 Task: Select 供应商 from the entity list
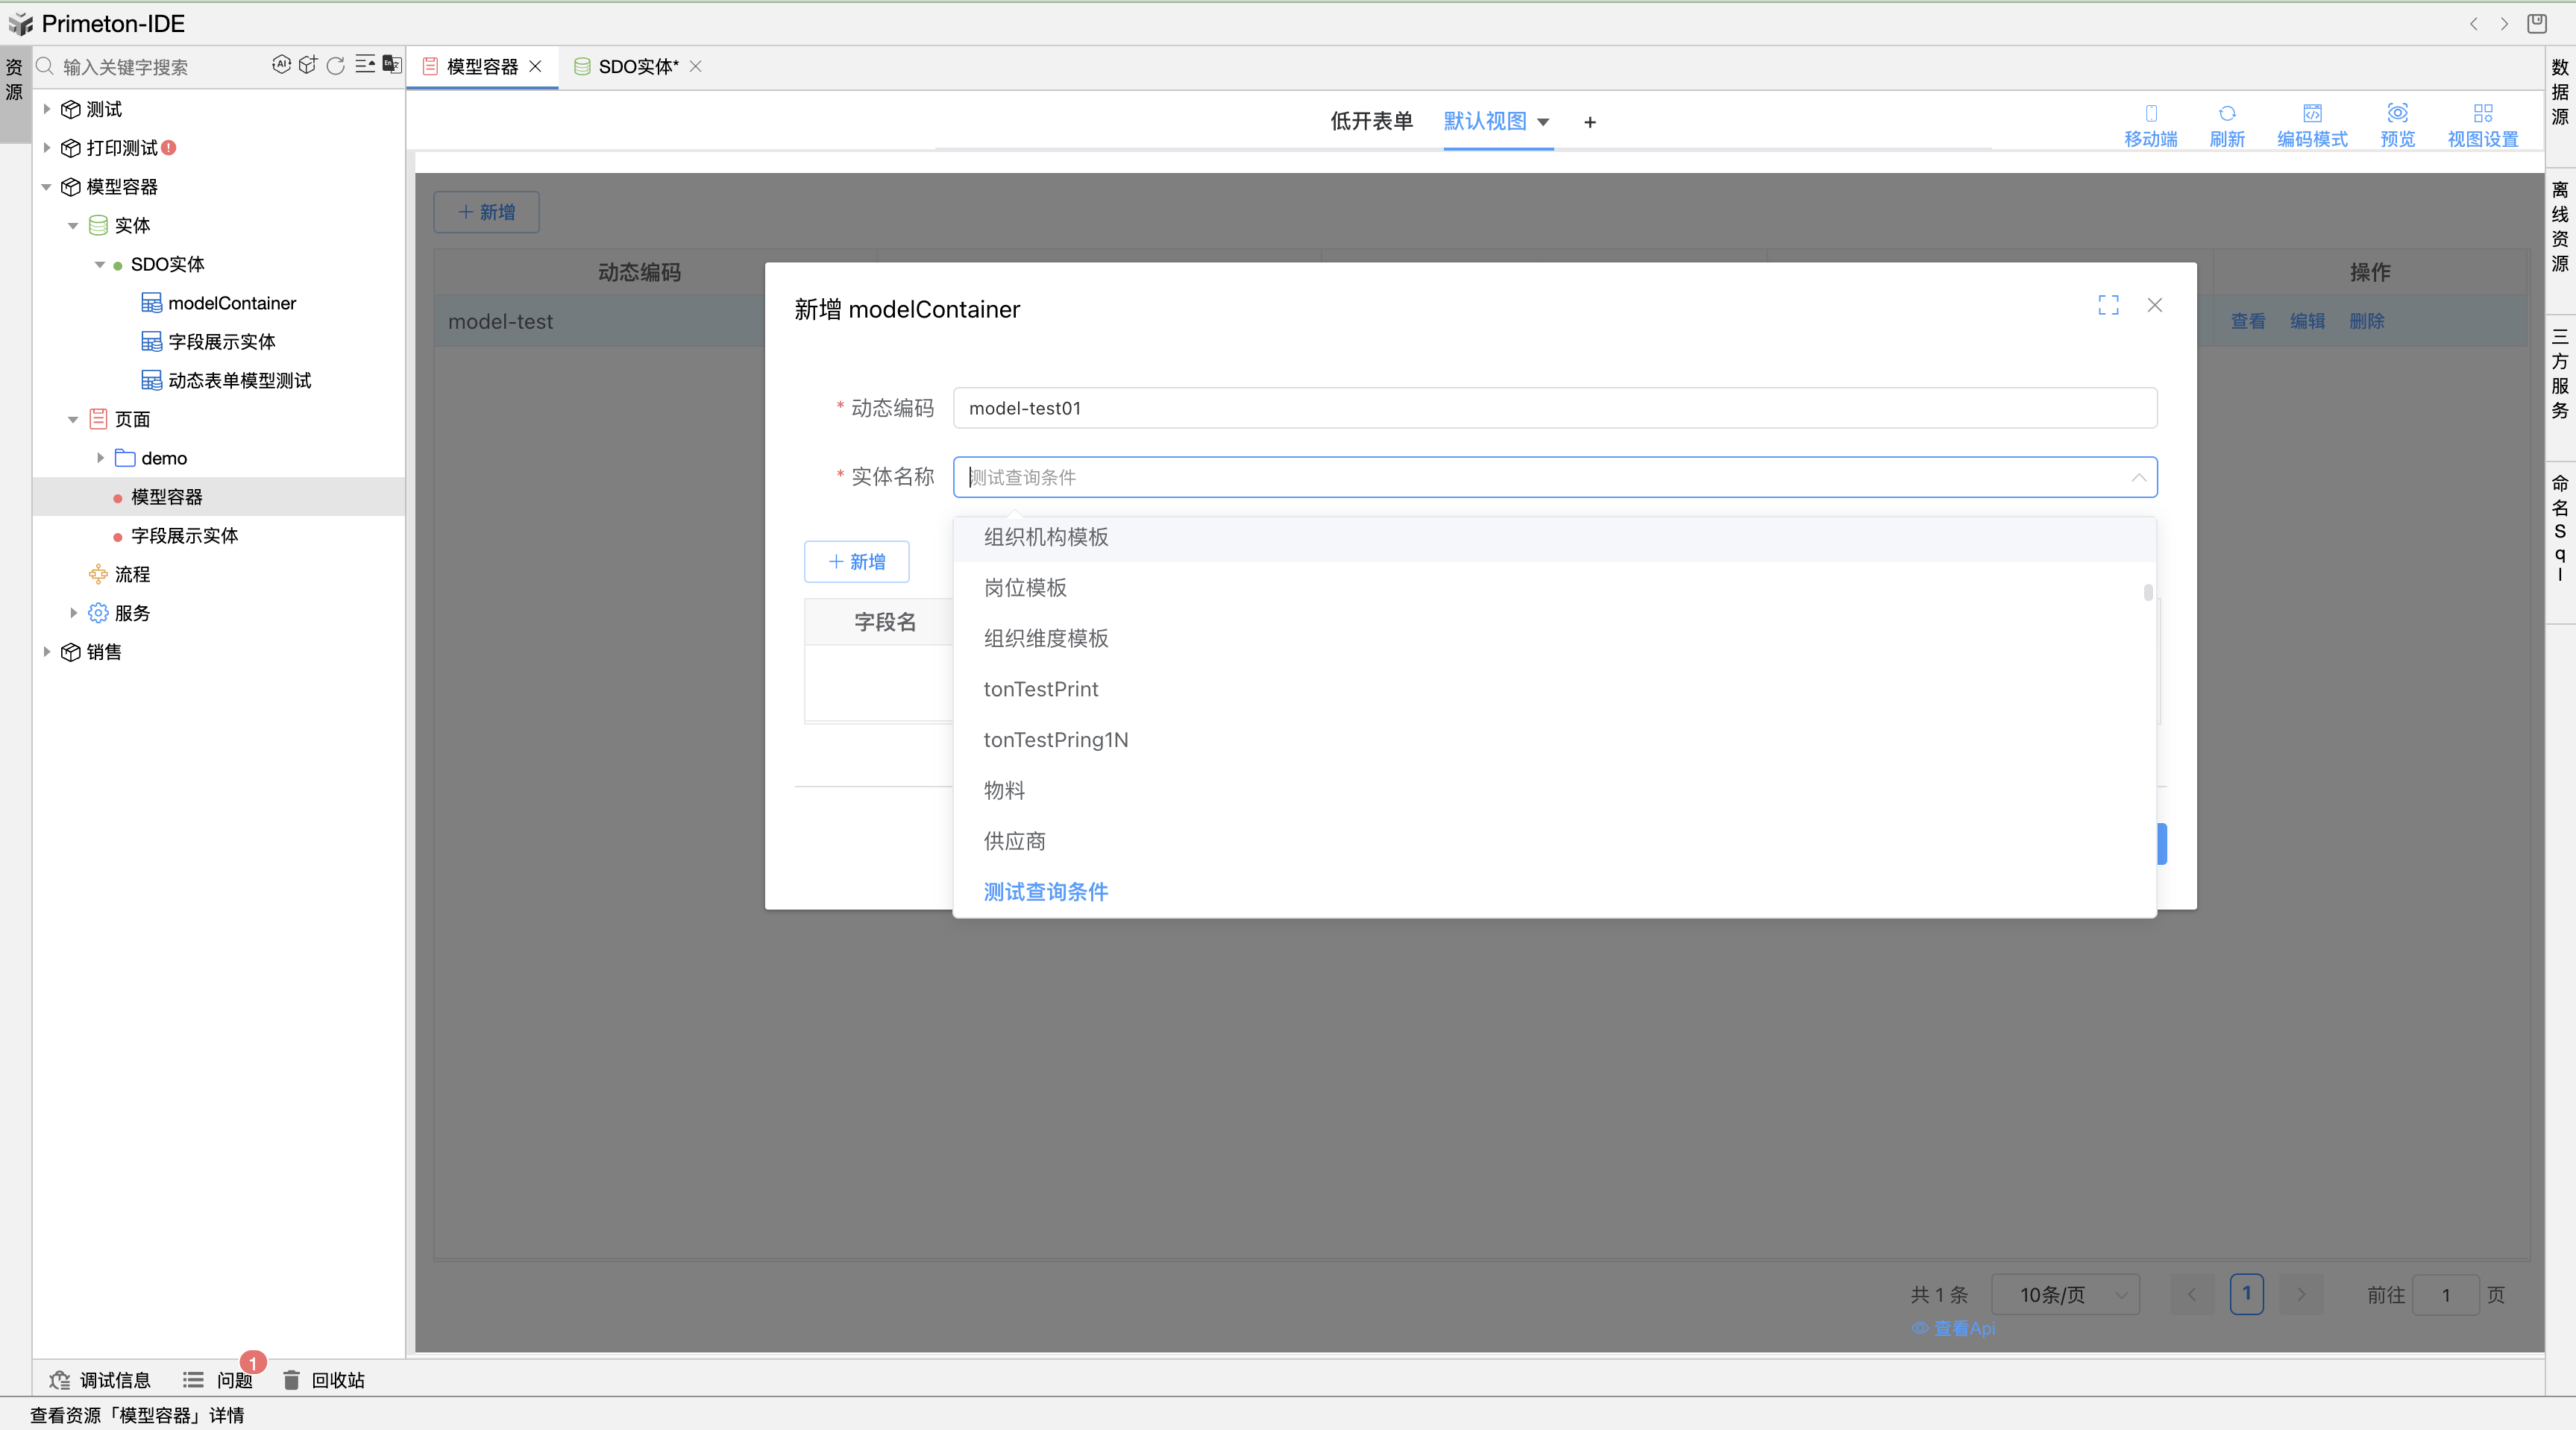pos(1014,841)
